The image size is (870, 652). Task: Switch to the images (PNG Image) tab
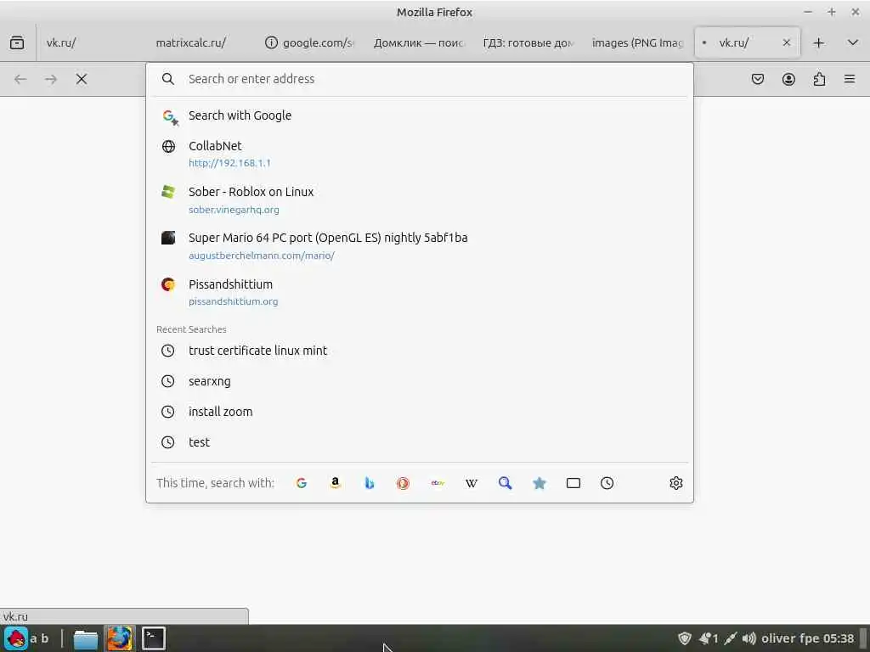point(637,42)
